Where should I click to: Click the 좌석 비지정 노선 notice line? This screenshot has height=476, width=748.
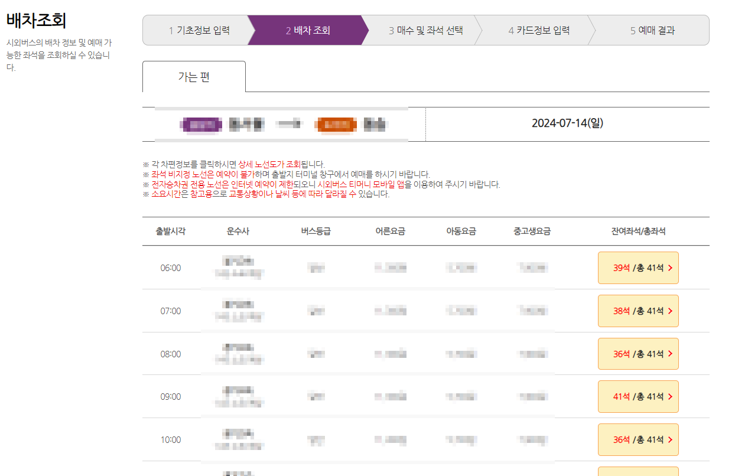287,174
